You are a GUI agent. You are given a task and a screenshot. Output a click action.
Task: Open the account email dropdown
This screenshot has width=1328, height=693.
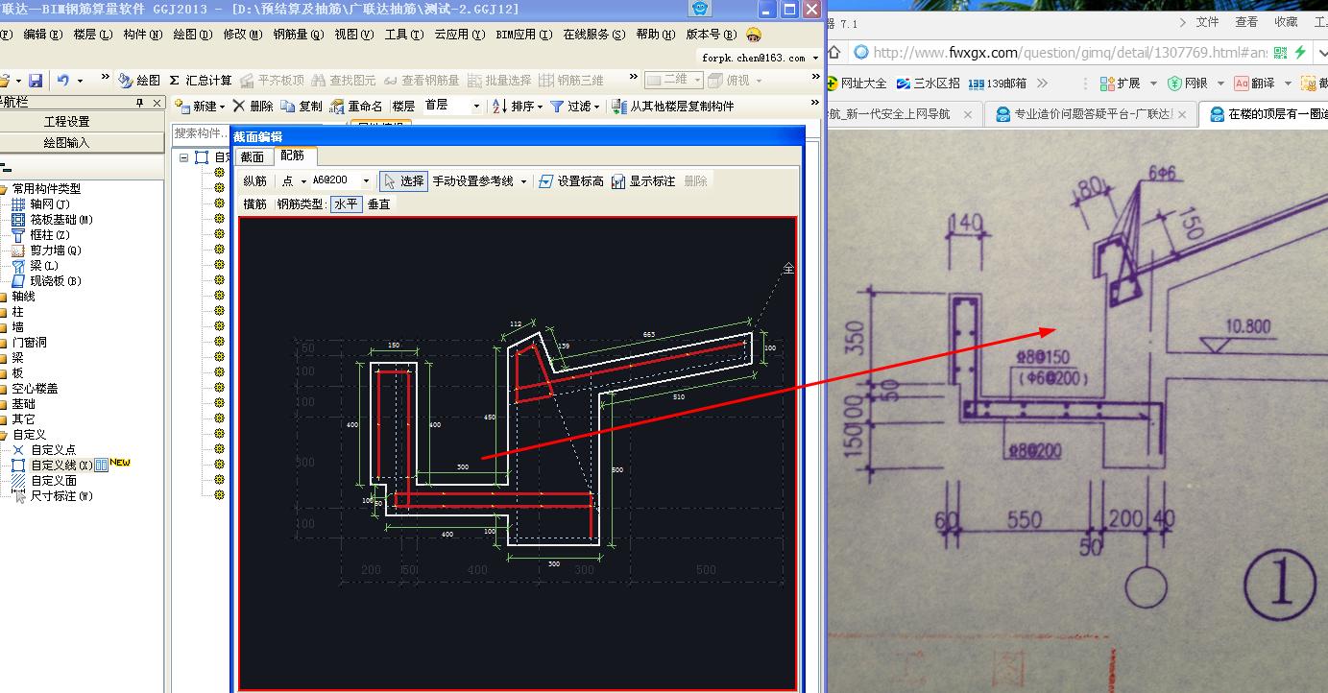pyautogui.click(x=815, y=59)
